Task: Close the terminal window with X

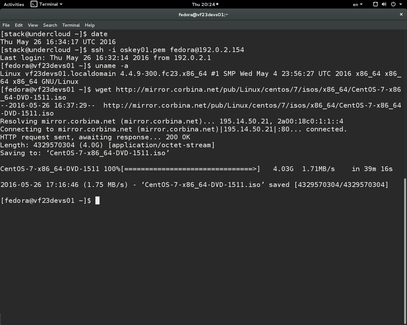Action: coord(401,14)
